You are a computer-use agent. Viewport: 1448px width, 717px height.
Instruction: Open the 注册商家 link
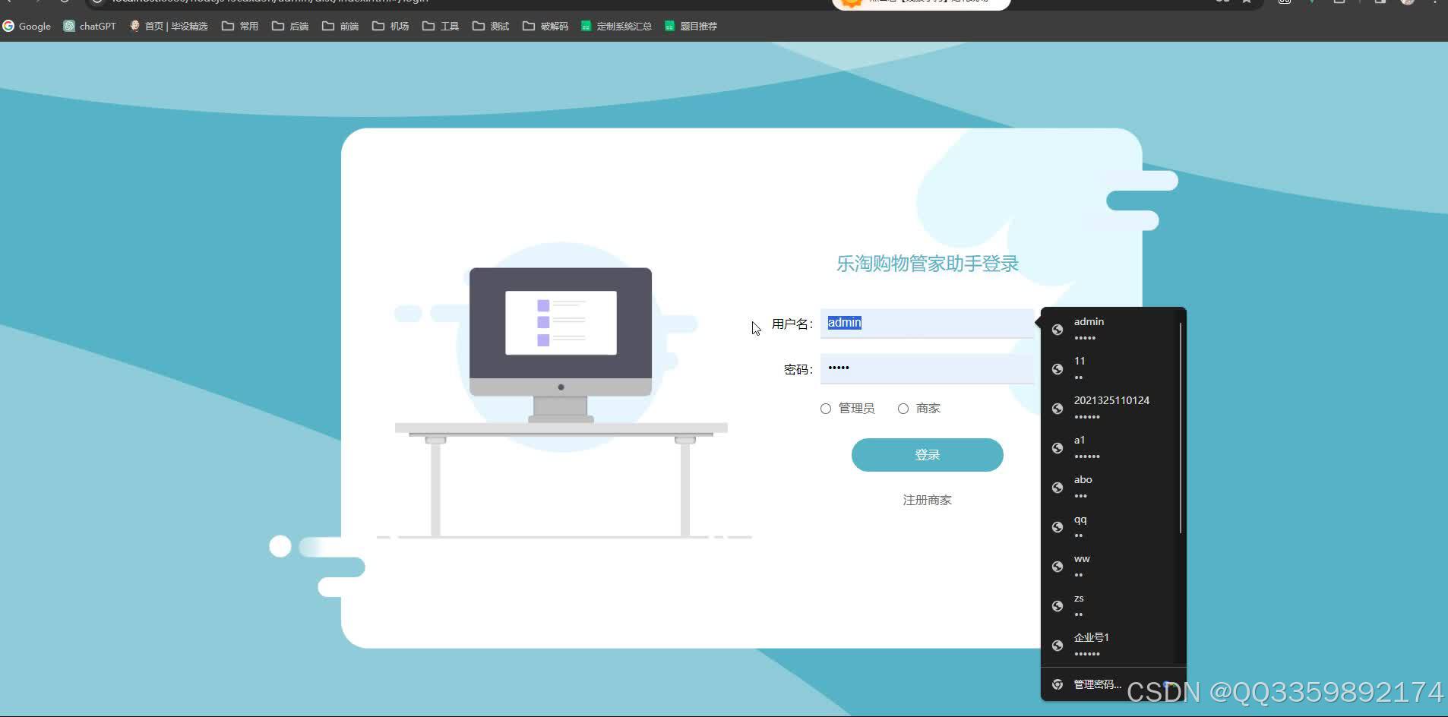coord(927,500)
